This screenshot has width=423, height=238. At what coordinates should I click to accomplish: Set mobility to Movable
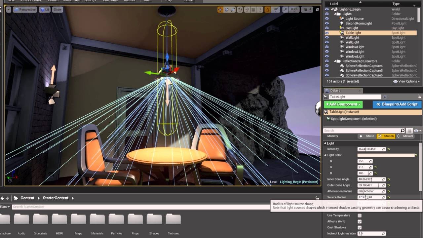[405, 136]
